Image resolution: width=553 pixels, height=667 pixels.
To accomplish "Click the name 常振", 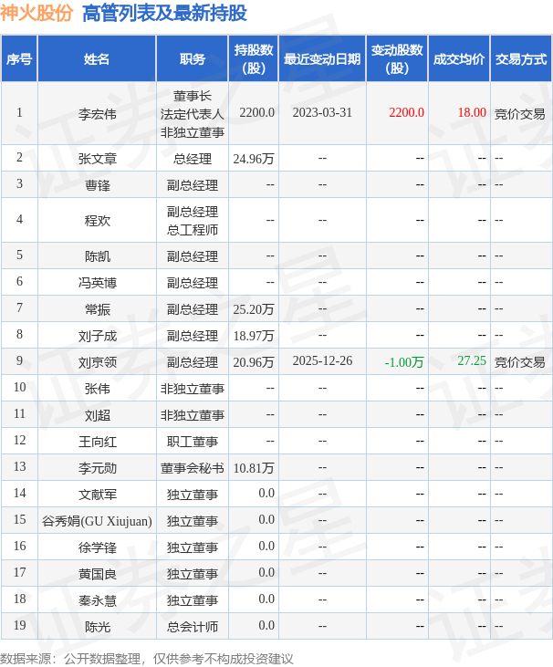I will (97, 309).
